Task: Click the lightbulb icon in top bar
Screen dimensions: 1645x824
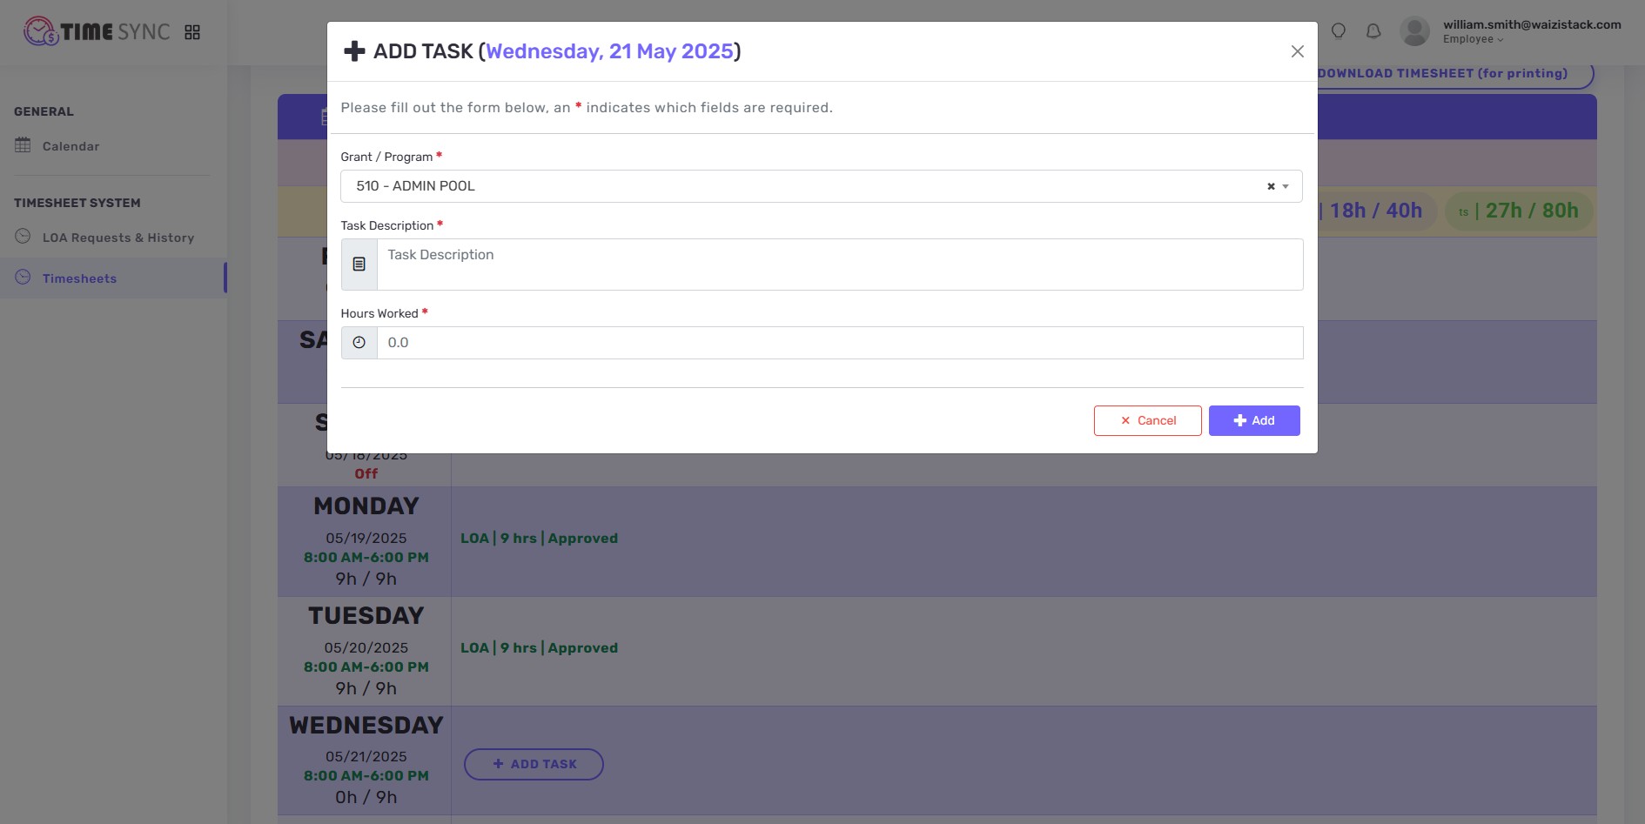Action: click(1339, 31)
